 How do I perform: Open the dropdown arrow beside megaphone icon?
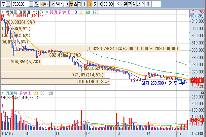coord(48,4)
